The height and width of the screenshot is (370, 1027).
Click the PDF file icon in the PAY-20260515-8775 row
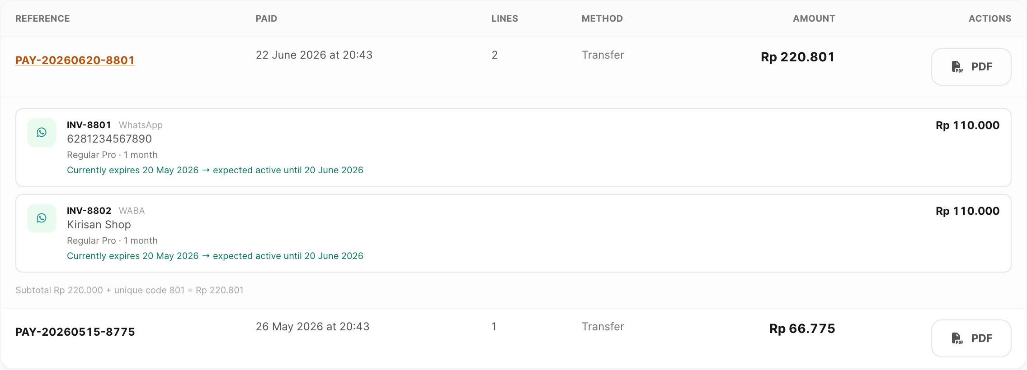[957, 338]
